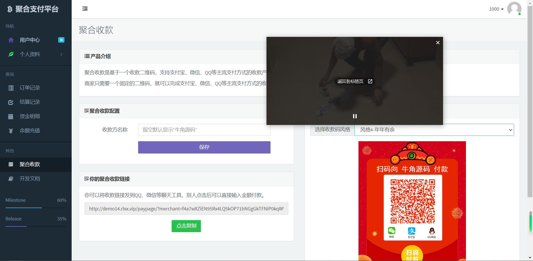Click the leaf icon beside 个人资料
Image resolution: width=533 pixels, height=261 pixels.
click(x=11, y=54)
